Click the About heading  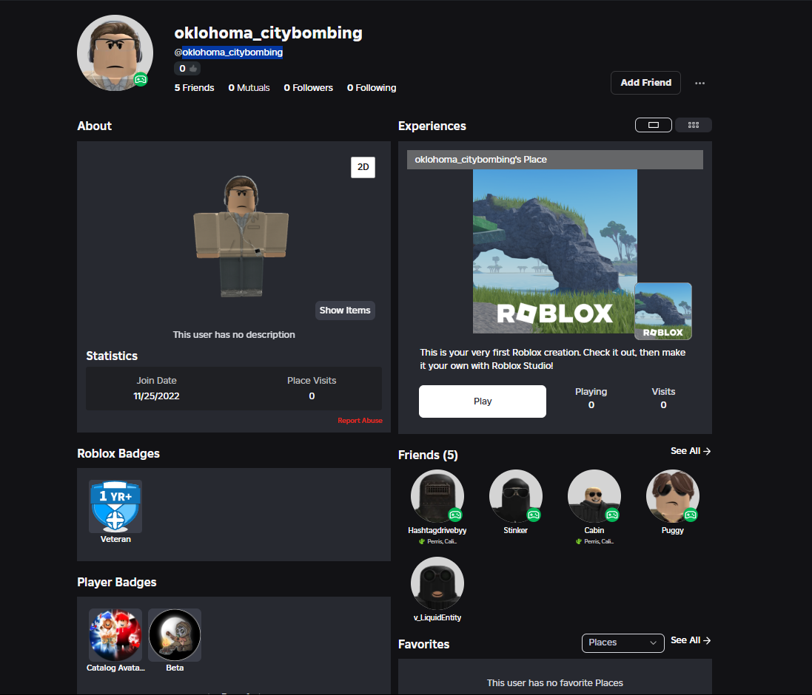(94, 126)
